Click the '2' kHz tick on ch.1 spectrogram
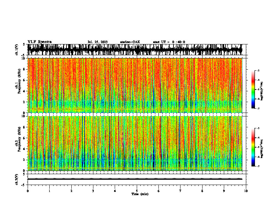277x214 pixels. (x=24, y=102)
